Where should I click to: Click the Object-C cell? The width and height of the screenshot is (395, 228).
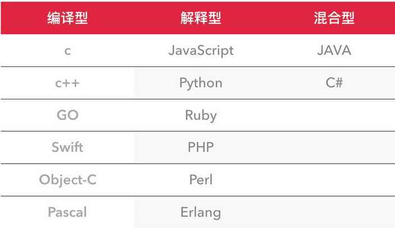pos(67,180)
